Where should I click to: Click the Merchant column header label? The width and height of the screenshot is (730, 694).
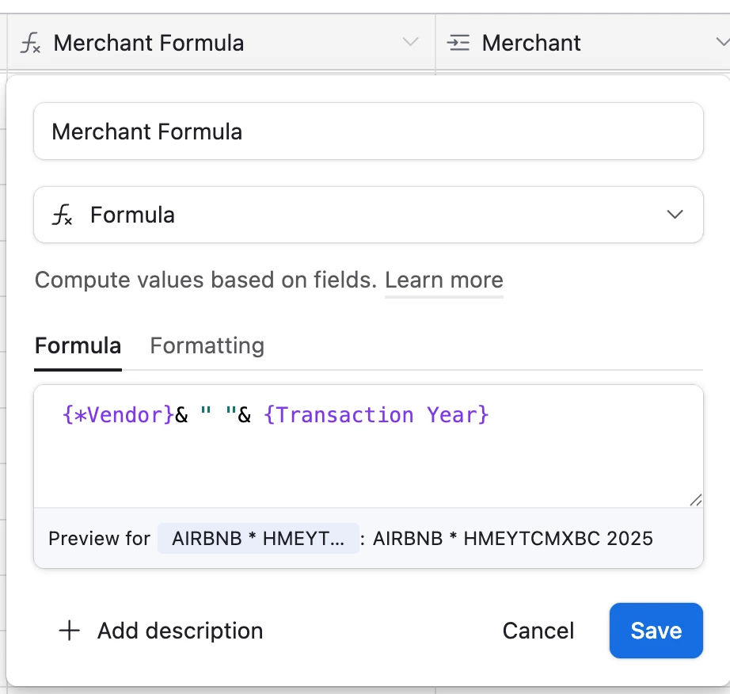pos(531,43)
